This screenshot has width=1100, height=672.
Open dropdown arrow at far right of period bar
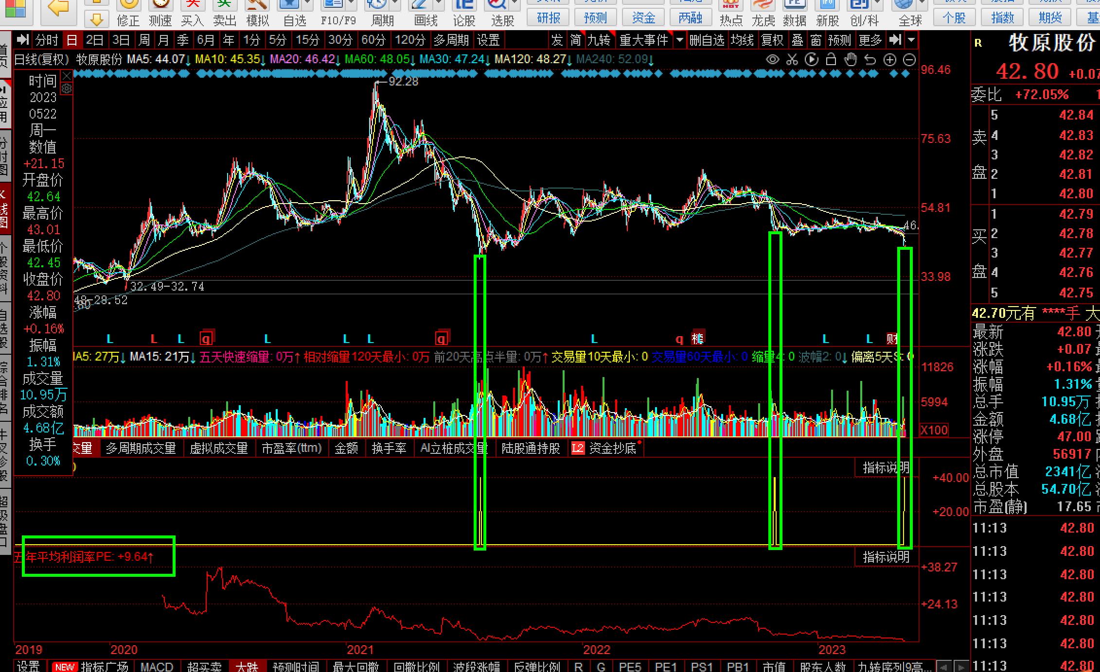(x=911, y=40)
